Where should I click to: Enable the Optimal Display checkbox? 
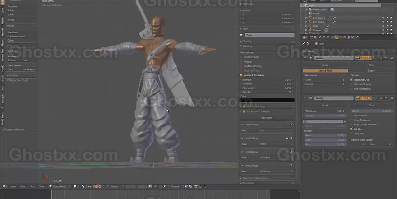(351, 84)
